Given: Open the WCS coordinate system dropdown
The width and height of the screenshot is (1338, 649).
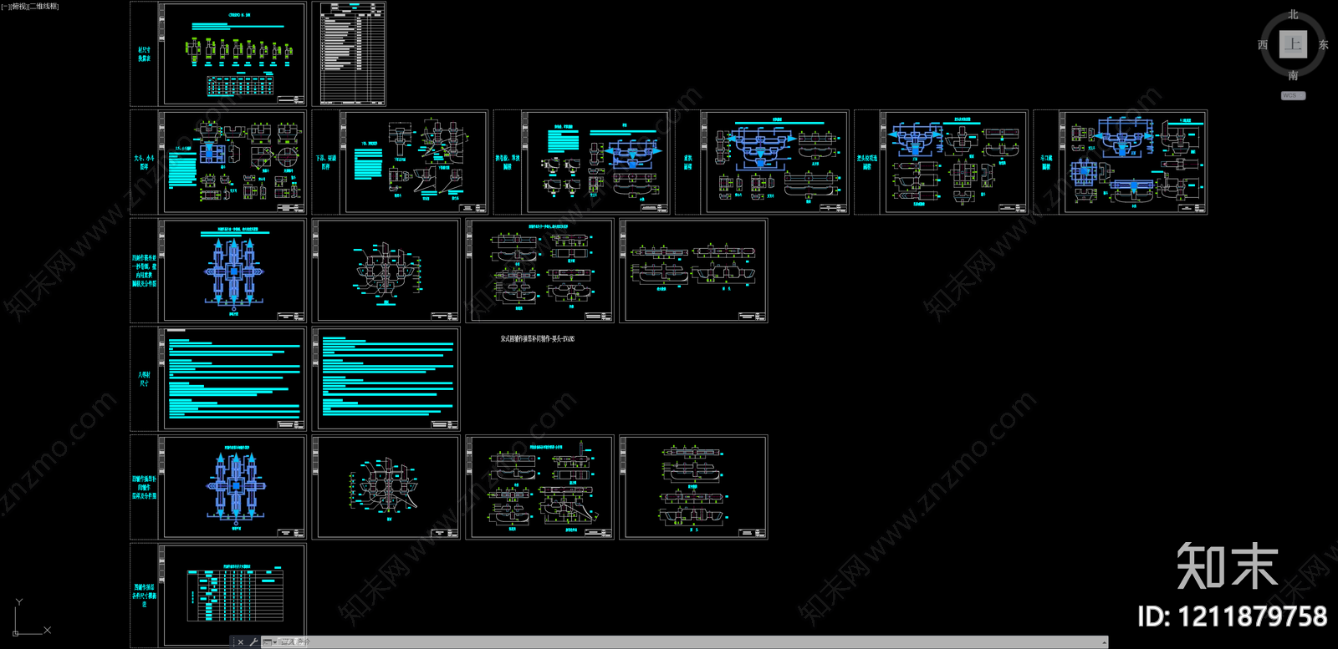Looking at the screenshot, I should click(1293, 96).
